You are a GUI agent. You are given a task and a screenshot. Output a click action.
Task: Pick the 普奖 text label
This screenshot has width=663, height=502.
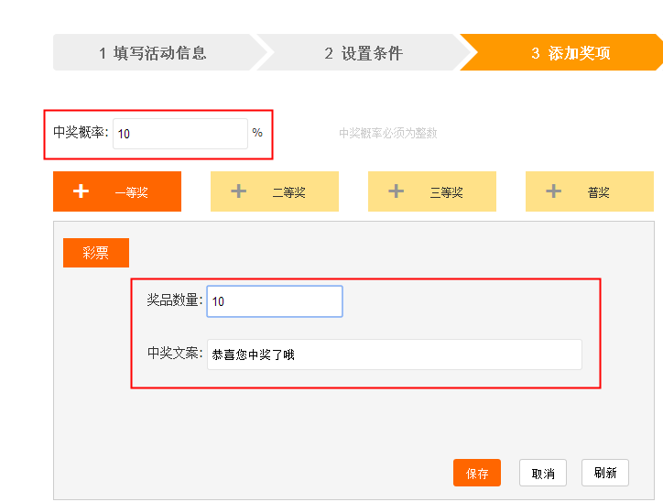pyautogui.click(x=598, y=192)
